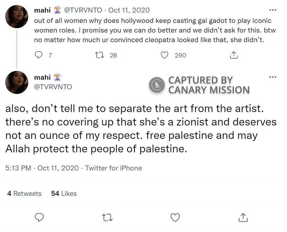
Task: Click the Twitter for iPhone source label
Action: 113,168
